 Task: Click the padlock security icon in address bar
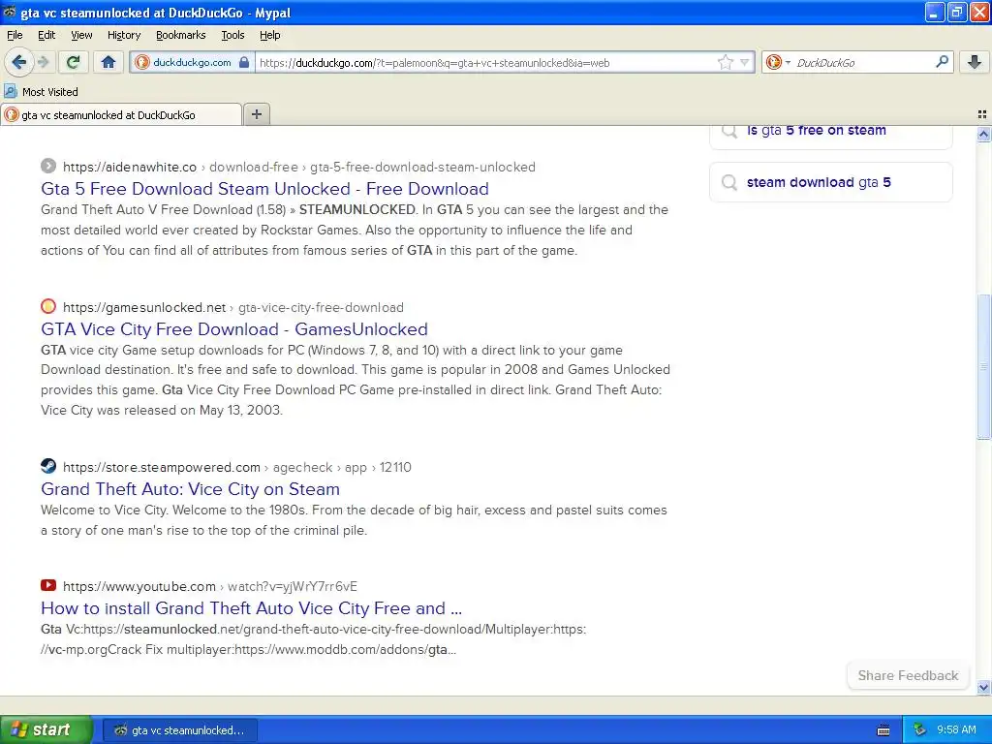point(244,62)
